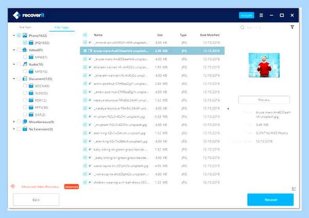Click the JPG(1632) folder icon
Image resolution: width=309 pixels, height=218 pixels.
31,43
